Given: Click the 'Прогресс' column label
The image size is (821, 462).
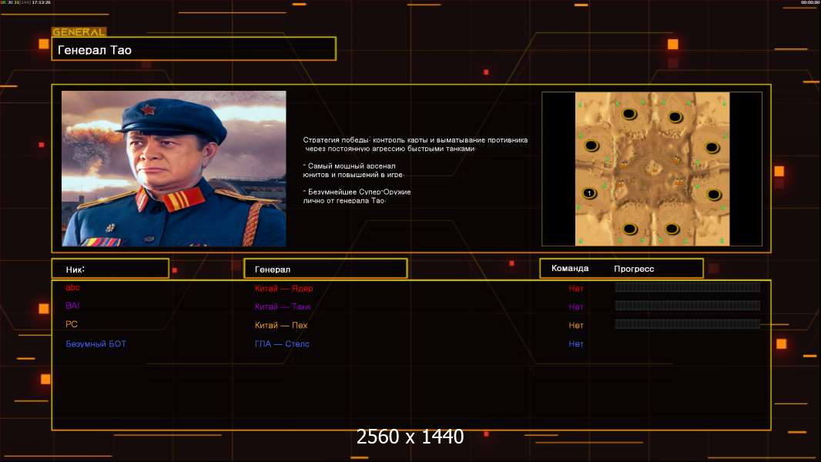Looking at the screenshot, I should pos(634,269).
